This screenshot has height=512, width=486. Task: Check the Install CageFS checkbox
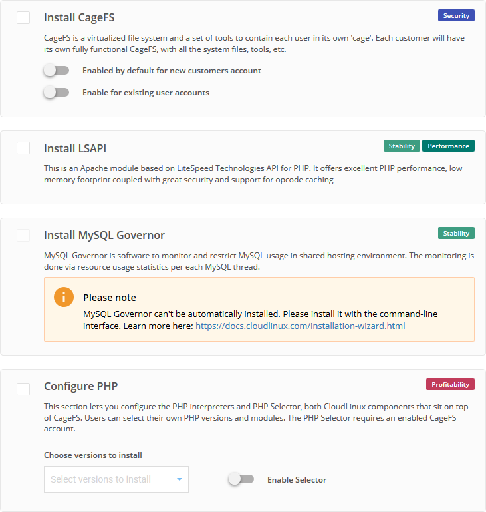tap(23, 17)
